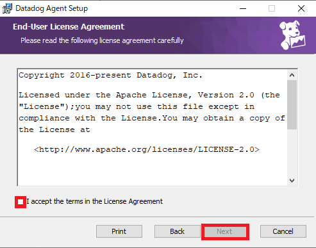The height and width of the screenshot is (248, 316).
Task: Click the license scrollbar down arrow
Action: [x=292, y=181]
